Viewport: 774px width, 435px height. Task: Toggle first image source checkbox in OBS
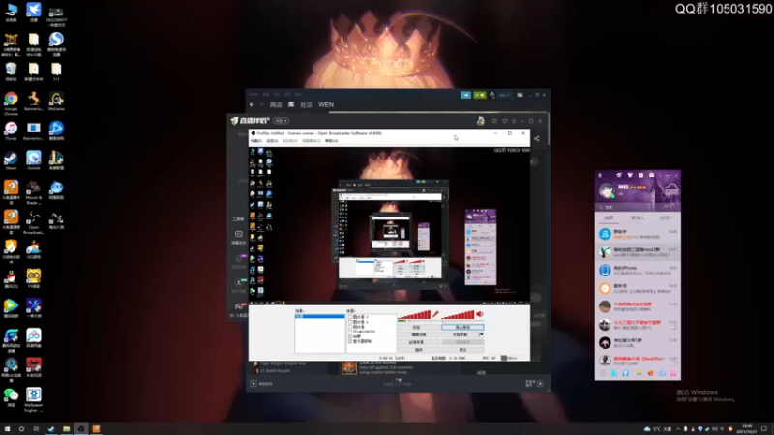(x=350, y=317)
